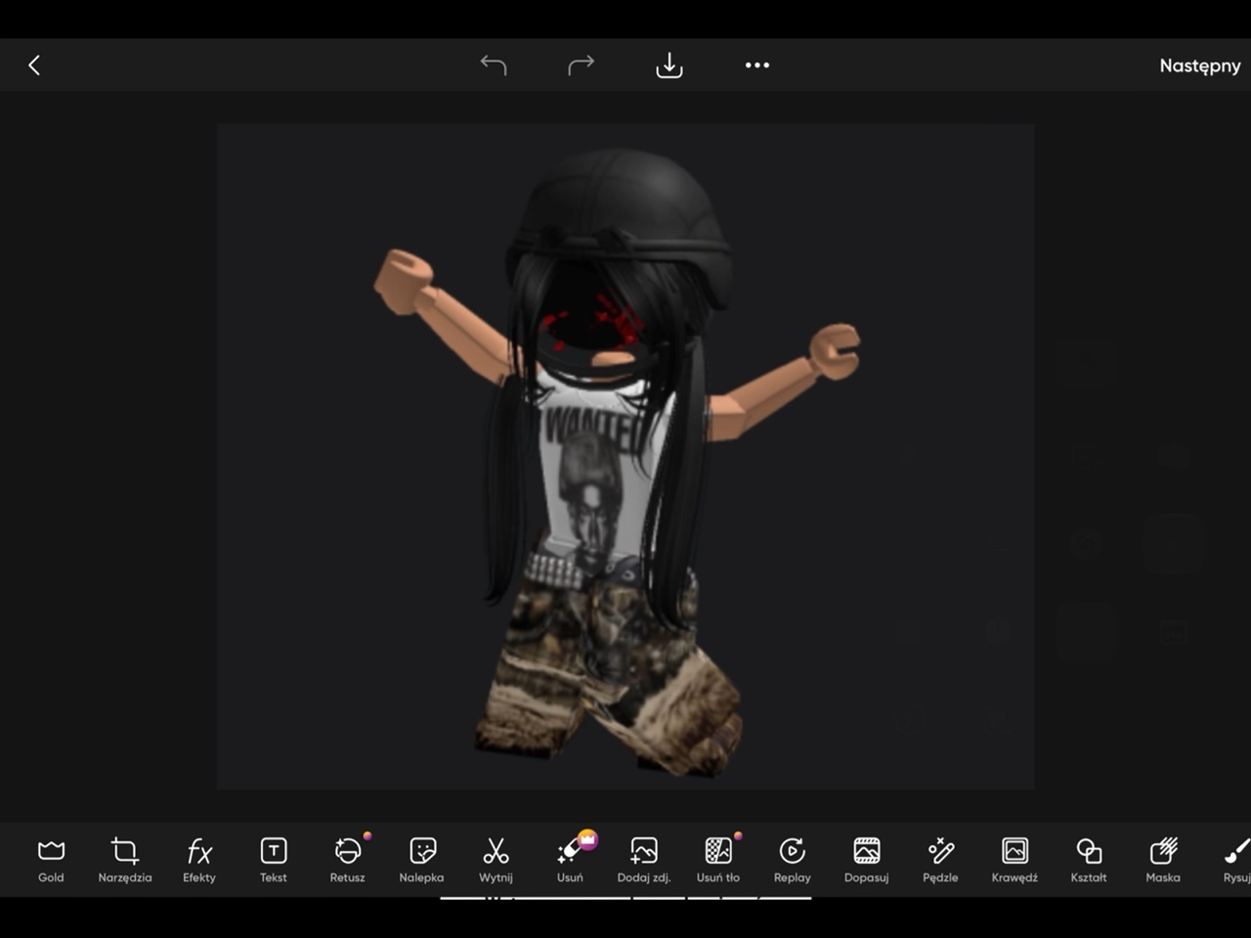Open the Dopasuj (Fit) tool

[x=866, y=858]
